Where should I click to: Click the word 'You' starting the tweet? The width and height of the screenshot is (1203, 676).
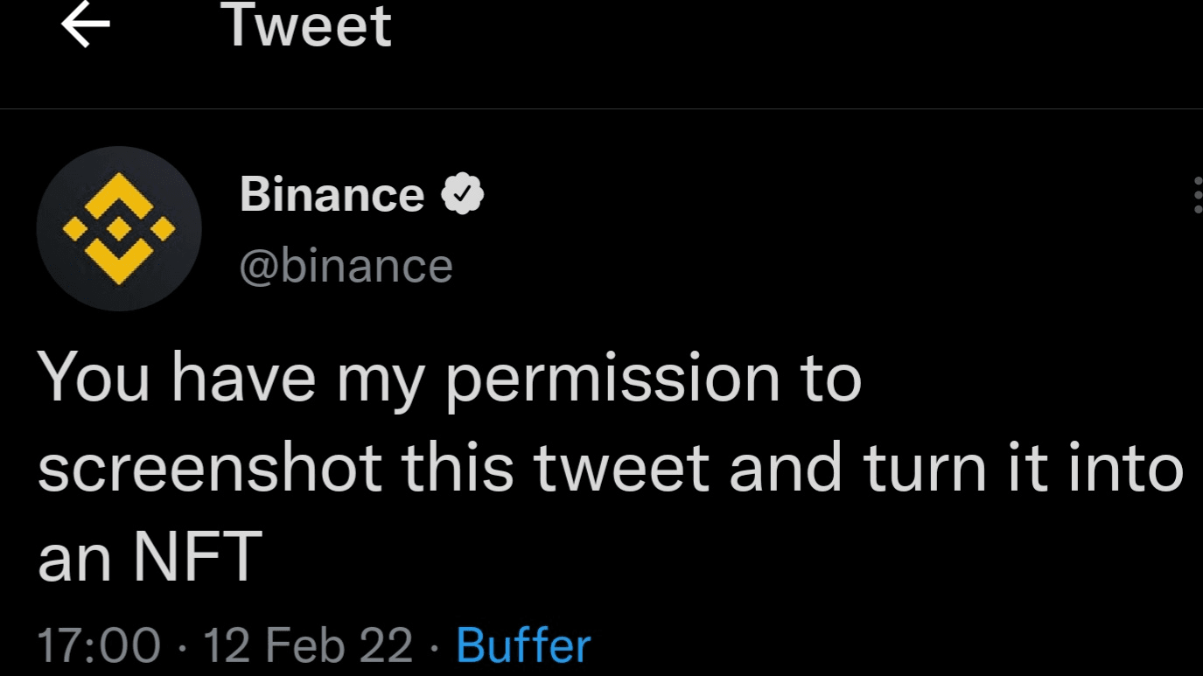[x=94, y=378]
